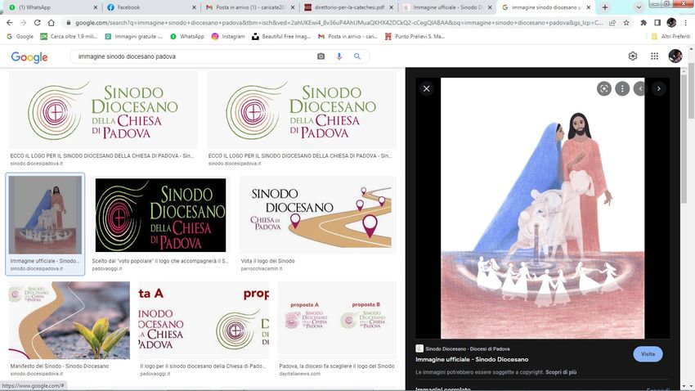Open the Immagine ufficiale - Sinodo Diocesano title
The height and width of the screenshot is (391, 695).
472,360
